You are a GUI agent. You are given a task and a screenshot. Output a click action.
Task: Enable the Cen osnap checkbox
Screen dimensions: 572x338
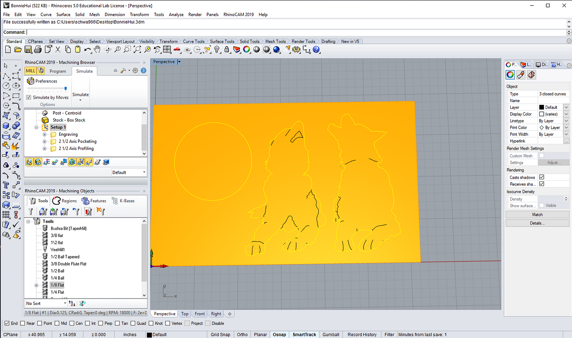tap(71, 323)
